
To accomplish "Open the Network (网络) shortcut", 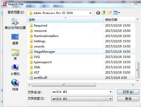I will (x=15, y=85).
